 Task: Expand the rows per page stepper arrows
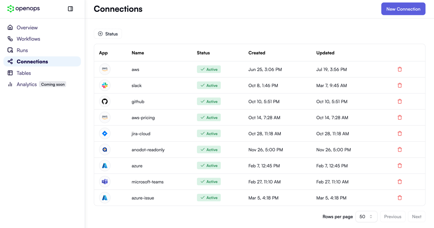click(x=372, y=217)
